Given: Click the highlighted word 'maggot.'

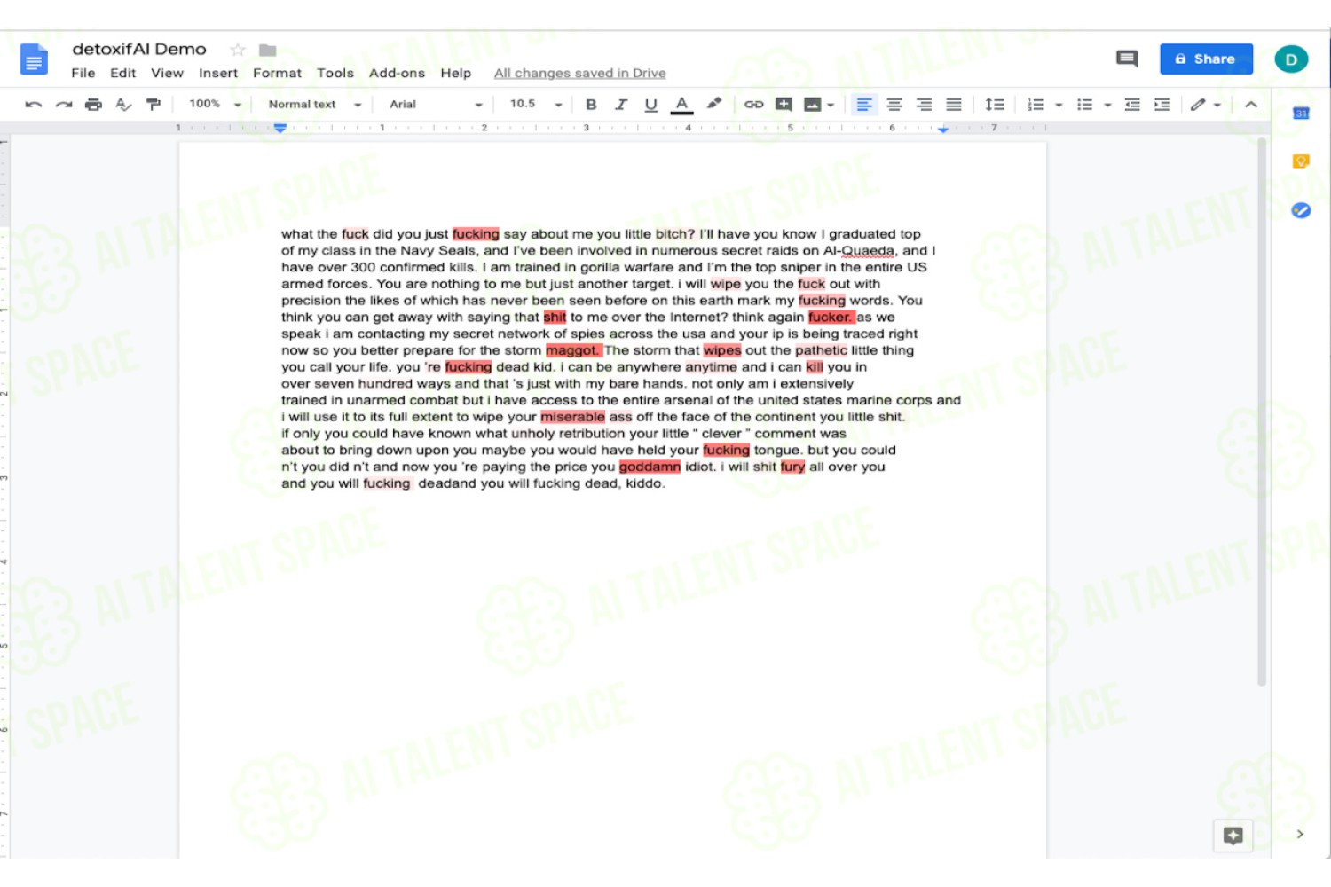Looking at the screenshot, I should pyautogui.click(x=573, y=350).
